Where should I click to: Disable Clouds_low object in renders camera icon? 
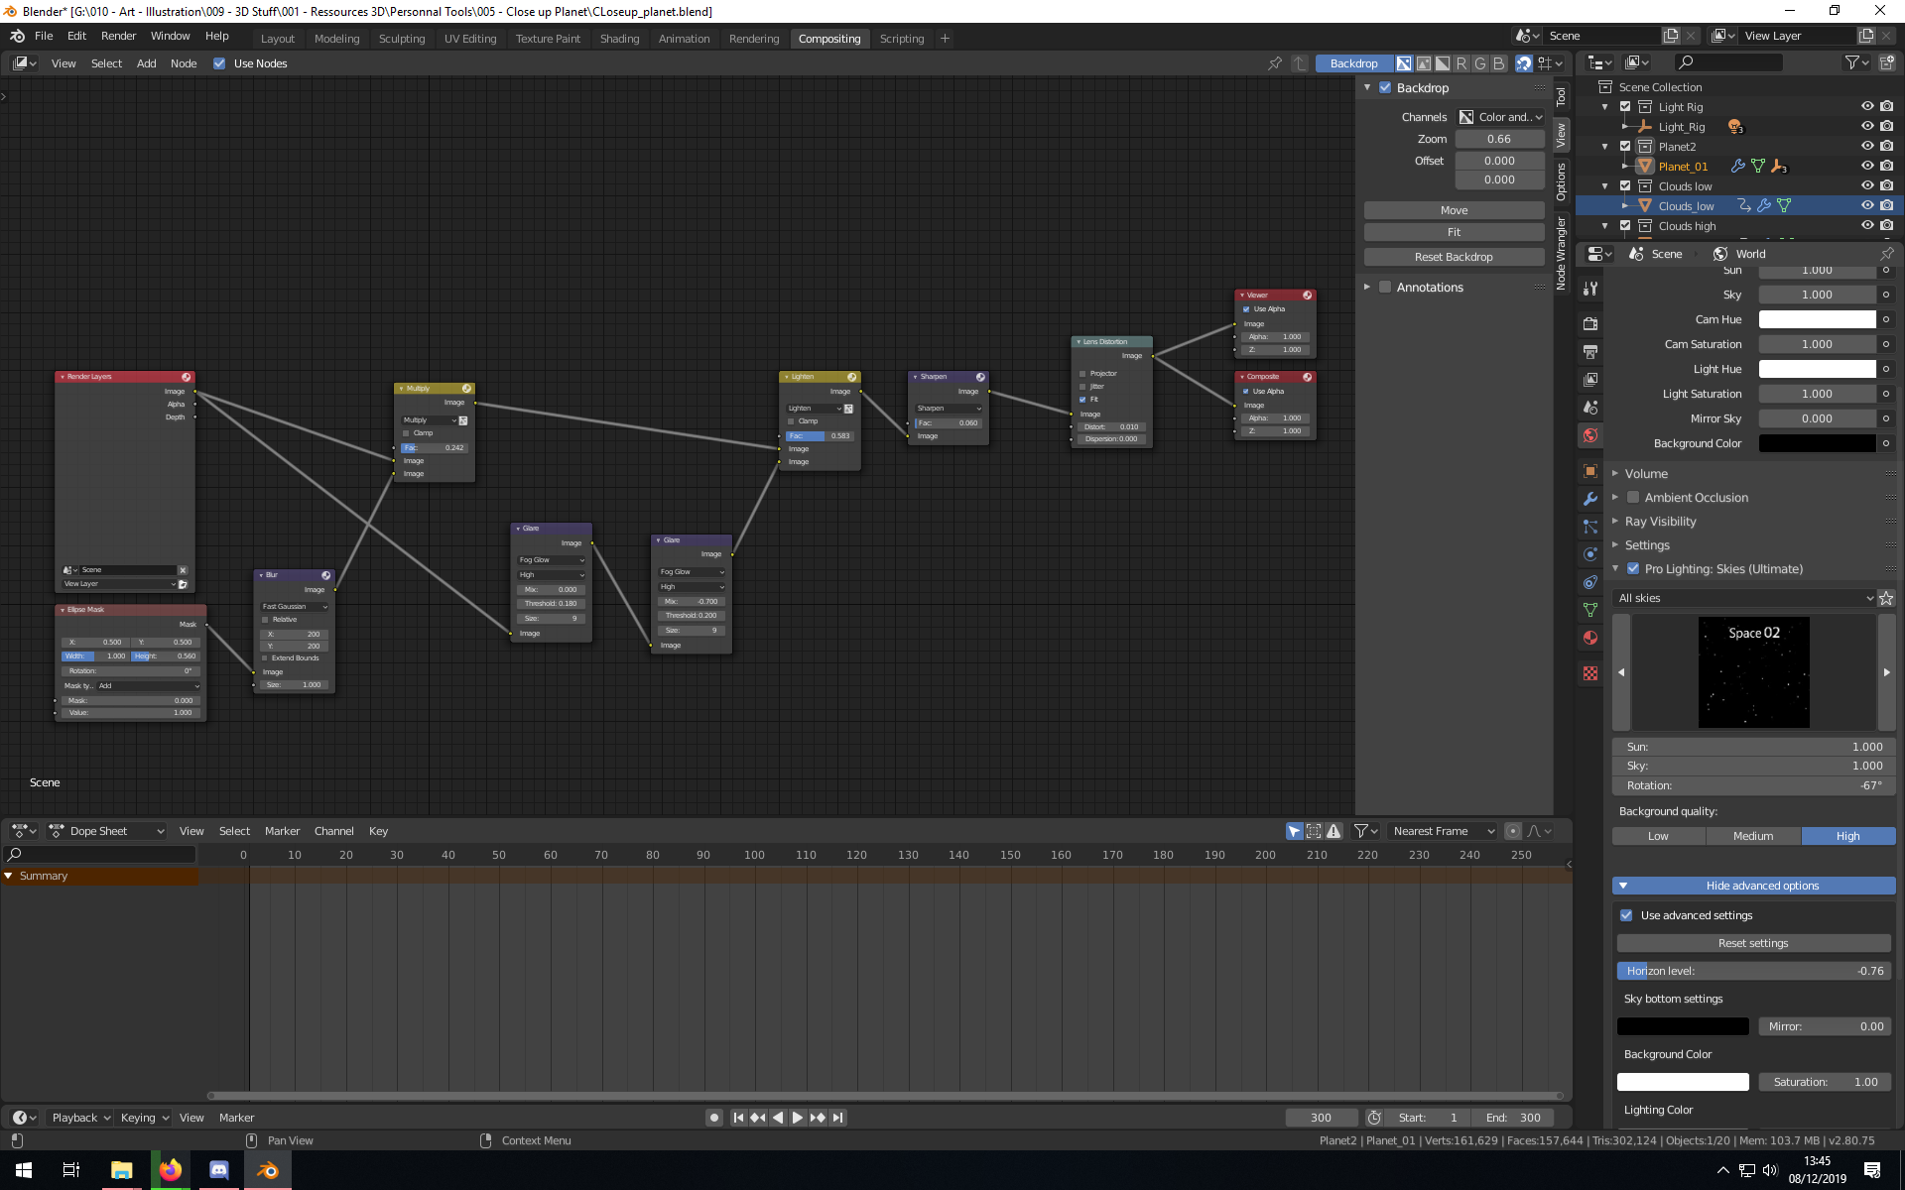click(1886, 205)
